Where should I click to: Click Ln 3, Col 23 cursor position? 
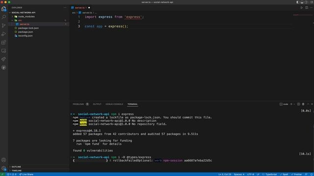click(225, 174)
